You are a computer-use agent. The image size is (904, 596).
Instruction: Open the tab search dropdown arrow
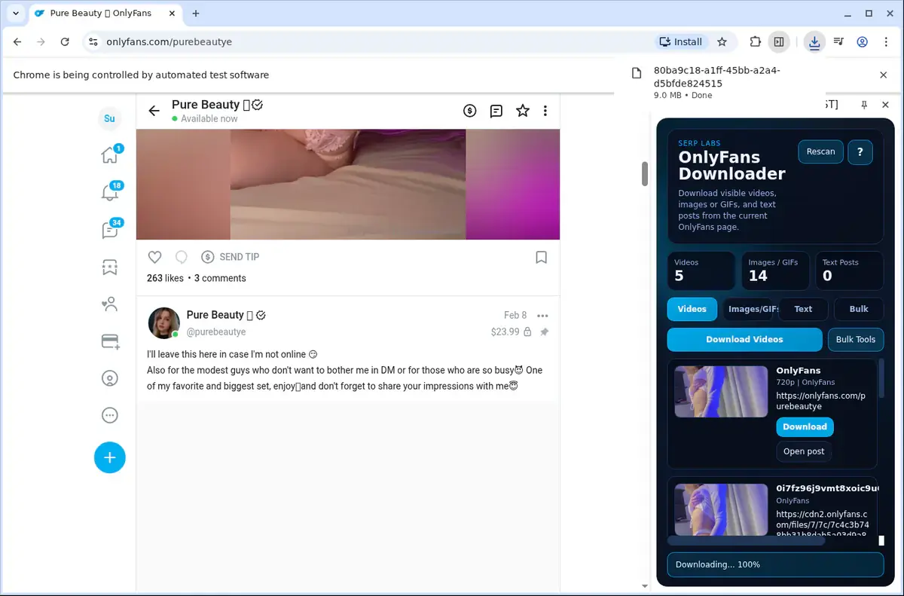16,14
